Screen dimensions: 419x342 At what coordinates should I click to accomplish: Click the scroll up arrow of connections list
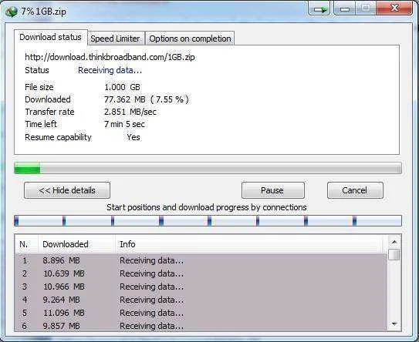[394, 242]
